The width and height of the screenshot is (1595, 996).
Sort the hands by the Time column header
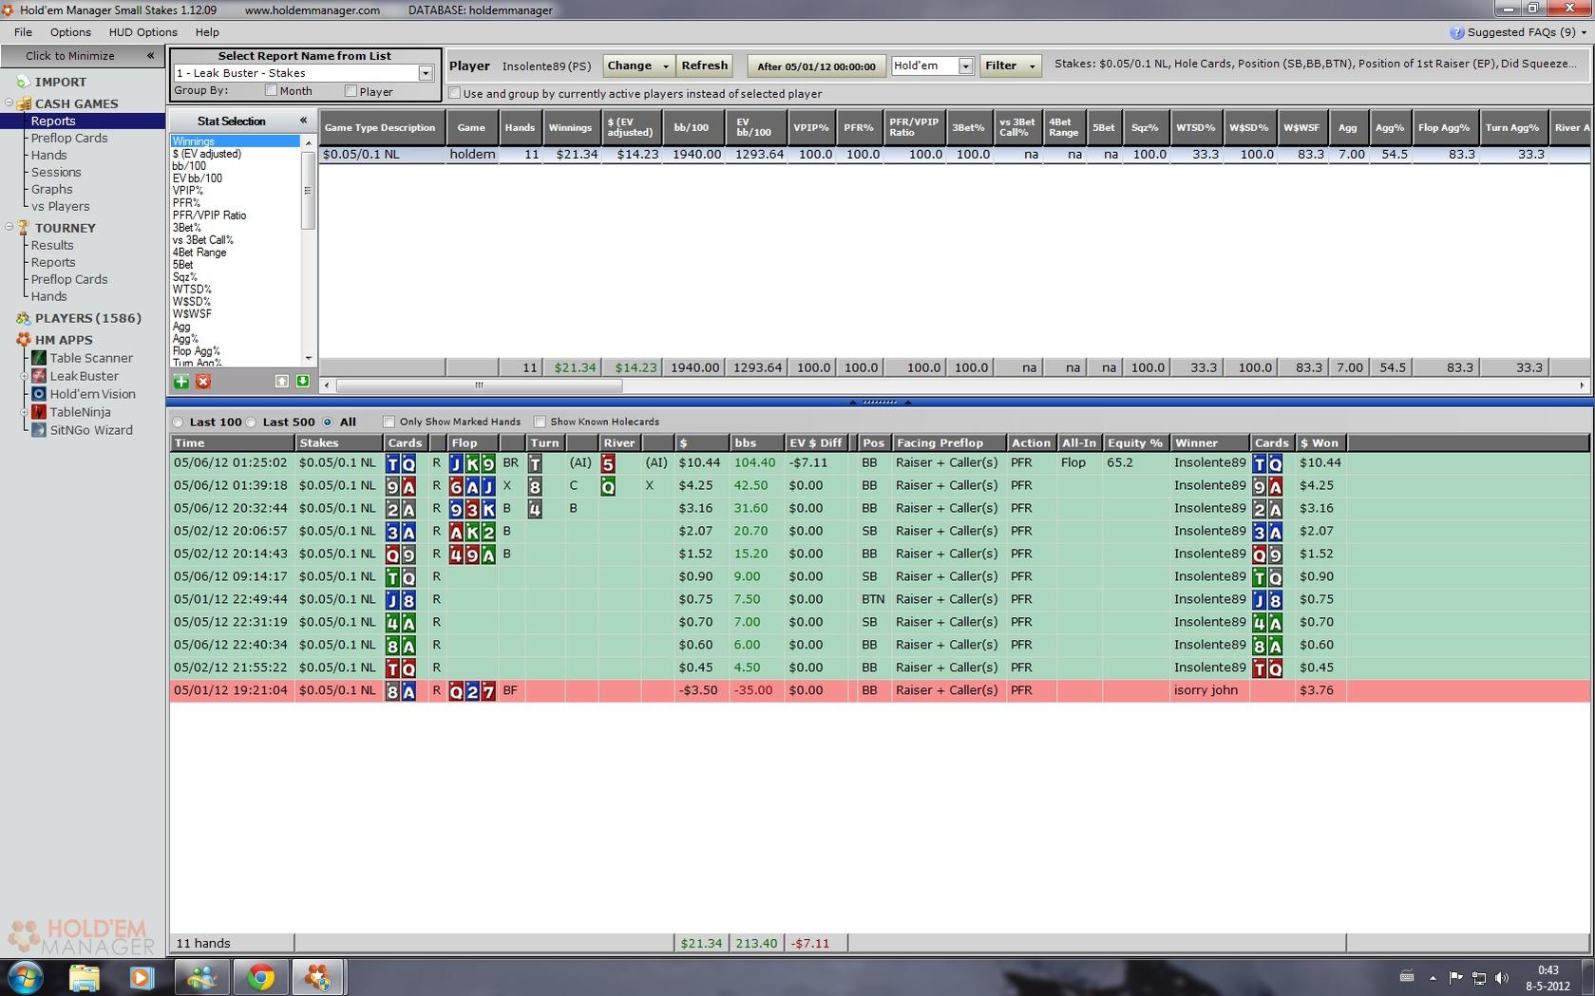coord(232,443)
